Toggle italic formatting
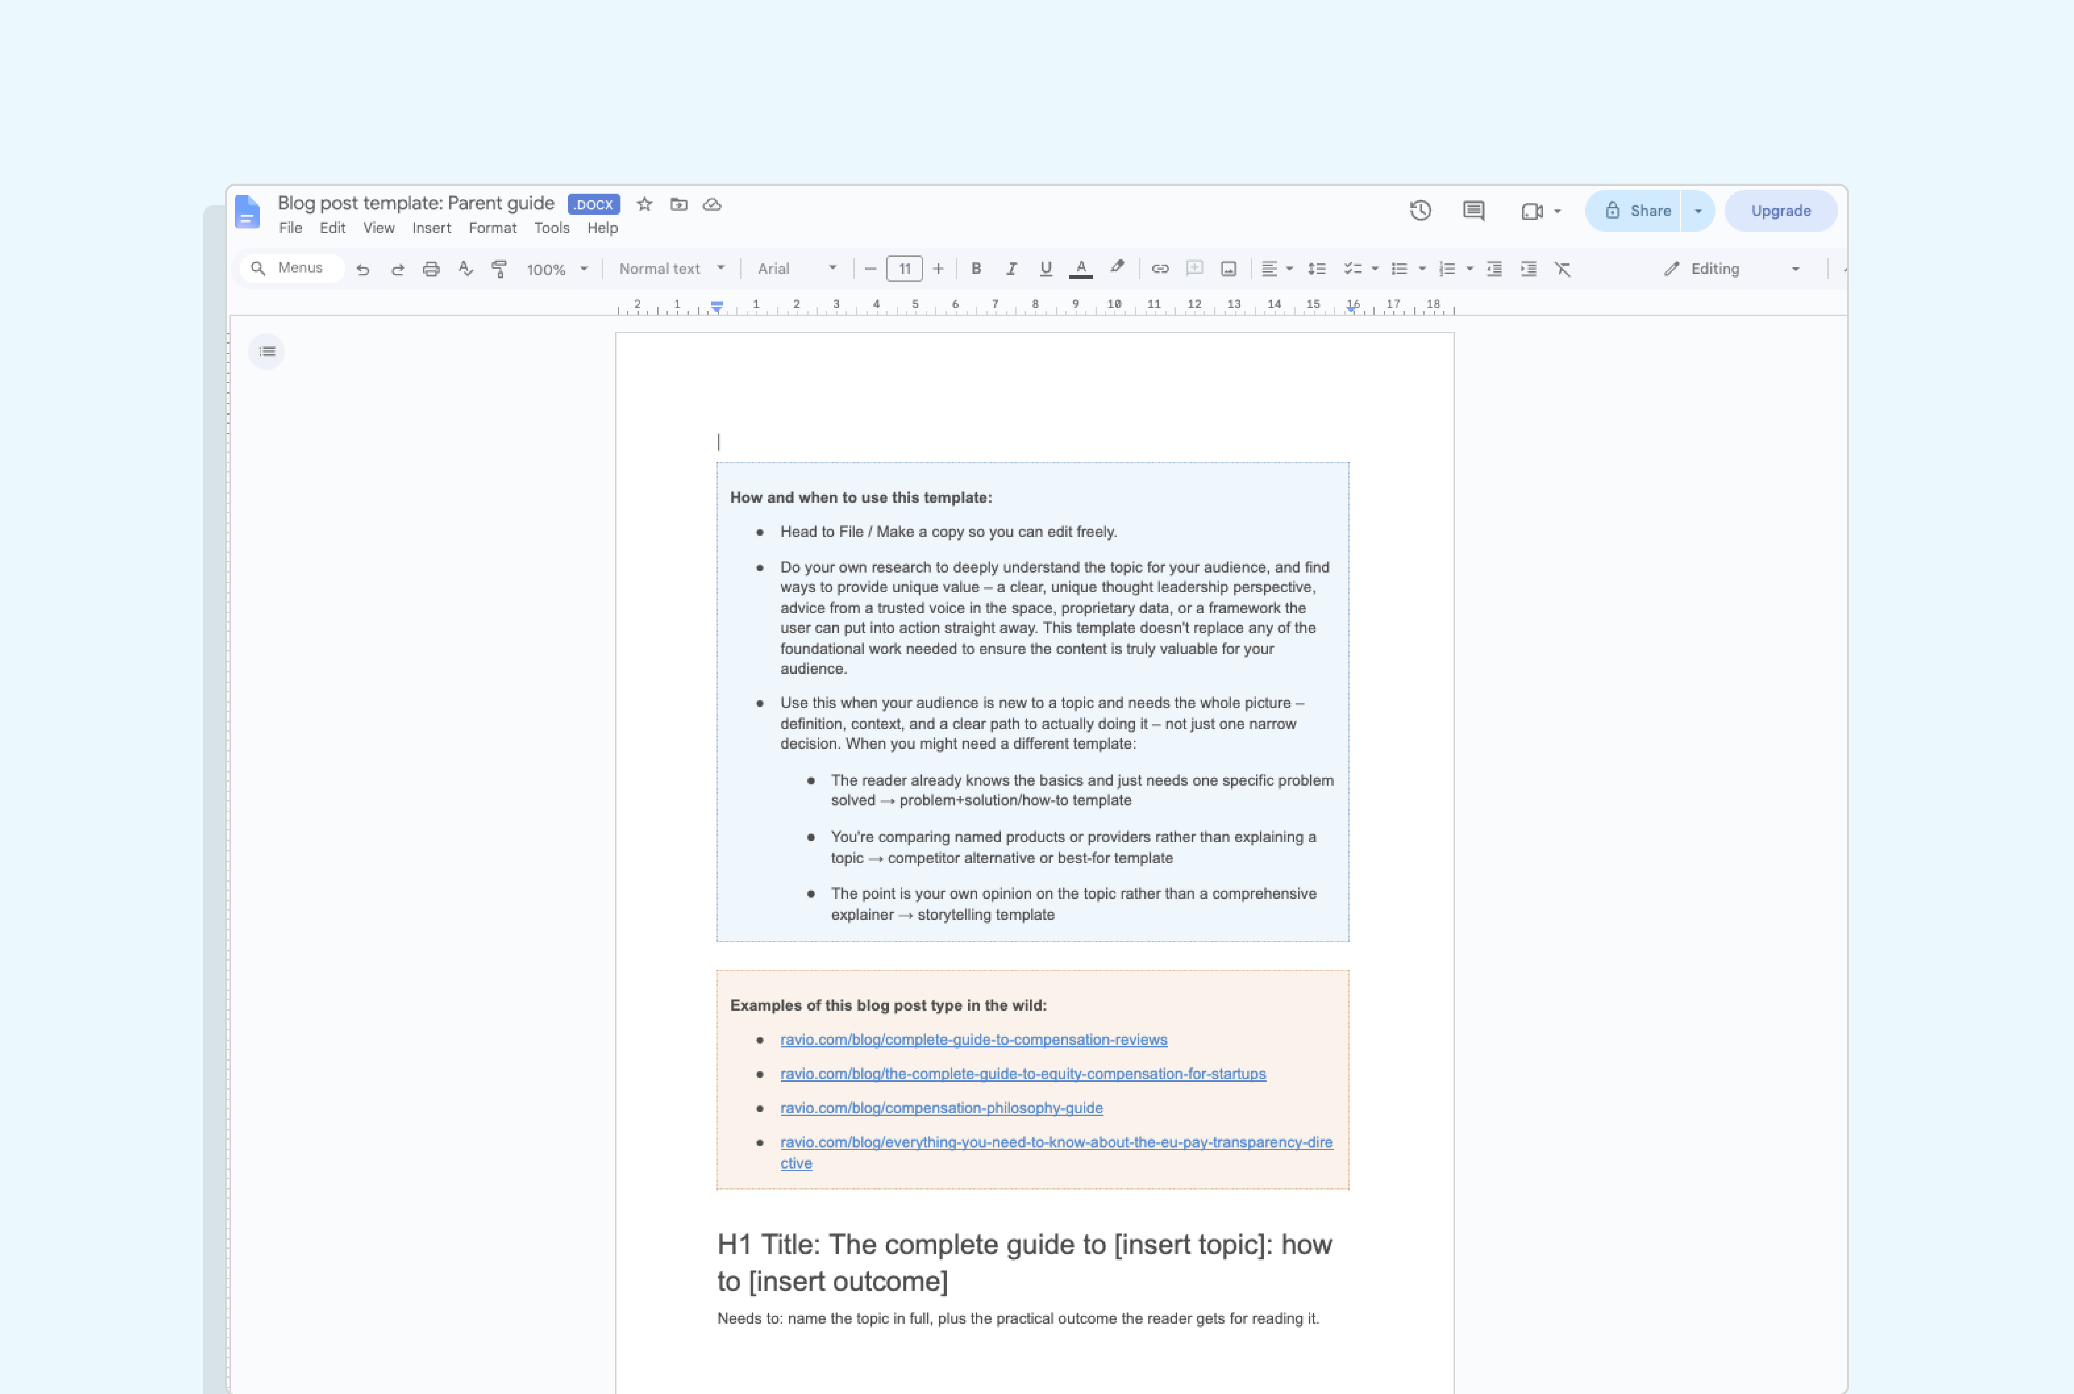The image size is (2074, 1394). [1011, 269]
